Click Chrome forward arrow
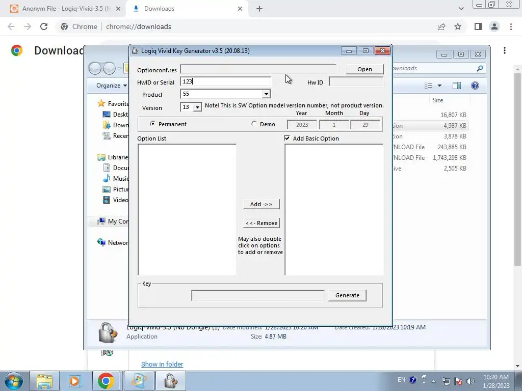522x391 pixels. point(28,26)
